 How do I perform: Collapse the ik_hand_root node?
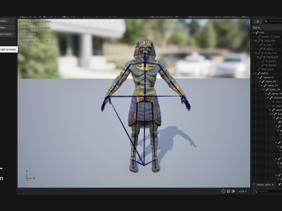pyautogui.click(x=256, y=53)
